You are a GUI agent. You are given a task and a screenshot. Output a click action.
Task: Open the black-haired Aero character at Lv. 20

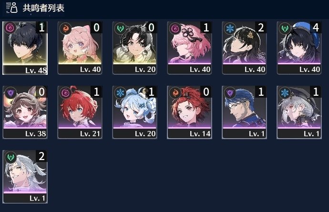coord(135,48)
